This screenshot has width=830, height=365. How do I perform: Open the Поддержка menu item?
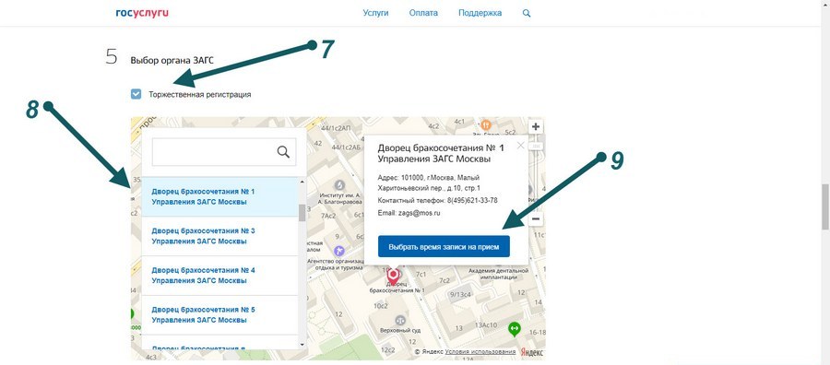(x=480, y=13)
